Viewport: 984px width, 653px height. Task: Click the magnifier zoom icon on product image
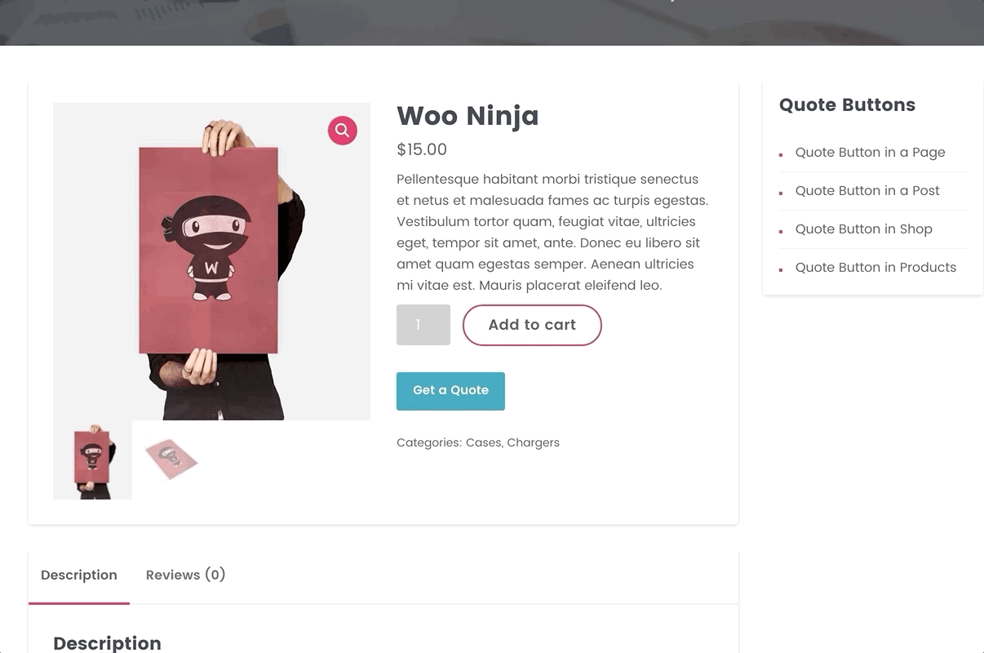(x=343, y=130)
